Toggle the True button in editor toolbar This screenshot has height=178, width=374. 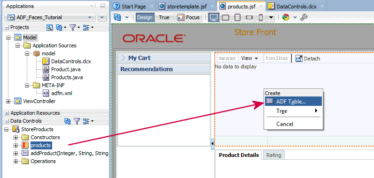click(x=164, y=17)
